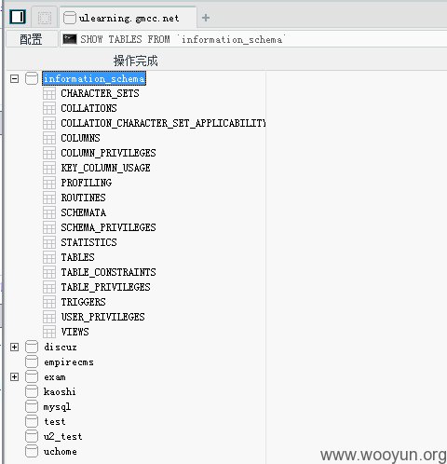Select KEY_COLUMN_USAGE table name
Screen dimensions: 447x464
click(x=105, y=168)
